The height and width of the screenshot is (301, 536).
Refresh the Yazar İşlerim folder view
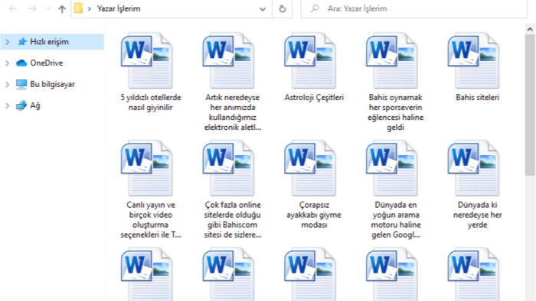283,9
